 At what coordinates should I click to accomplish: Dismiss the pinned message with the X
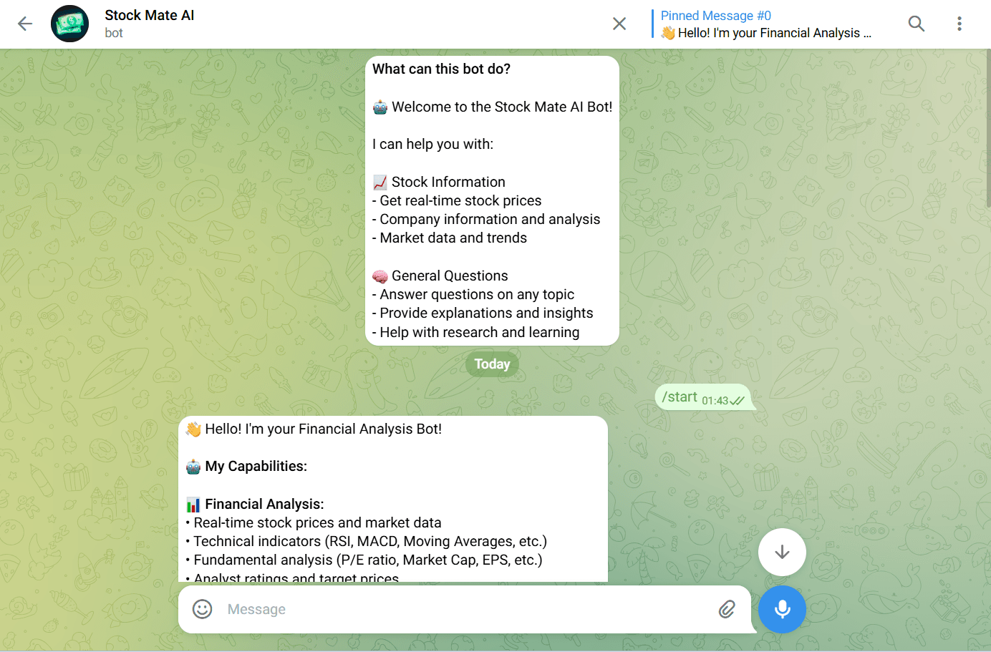click(x=619, y=23)
